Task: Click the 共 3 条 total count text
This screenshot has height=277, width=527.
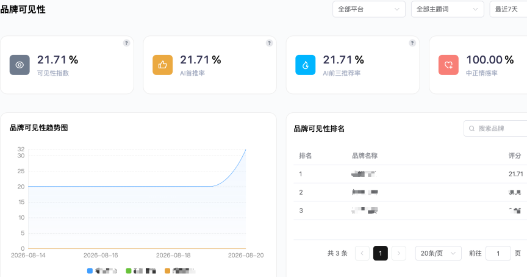Action: click(x=337, y=253)
